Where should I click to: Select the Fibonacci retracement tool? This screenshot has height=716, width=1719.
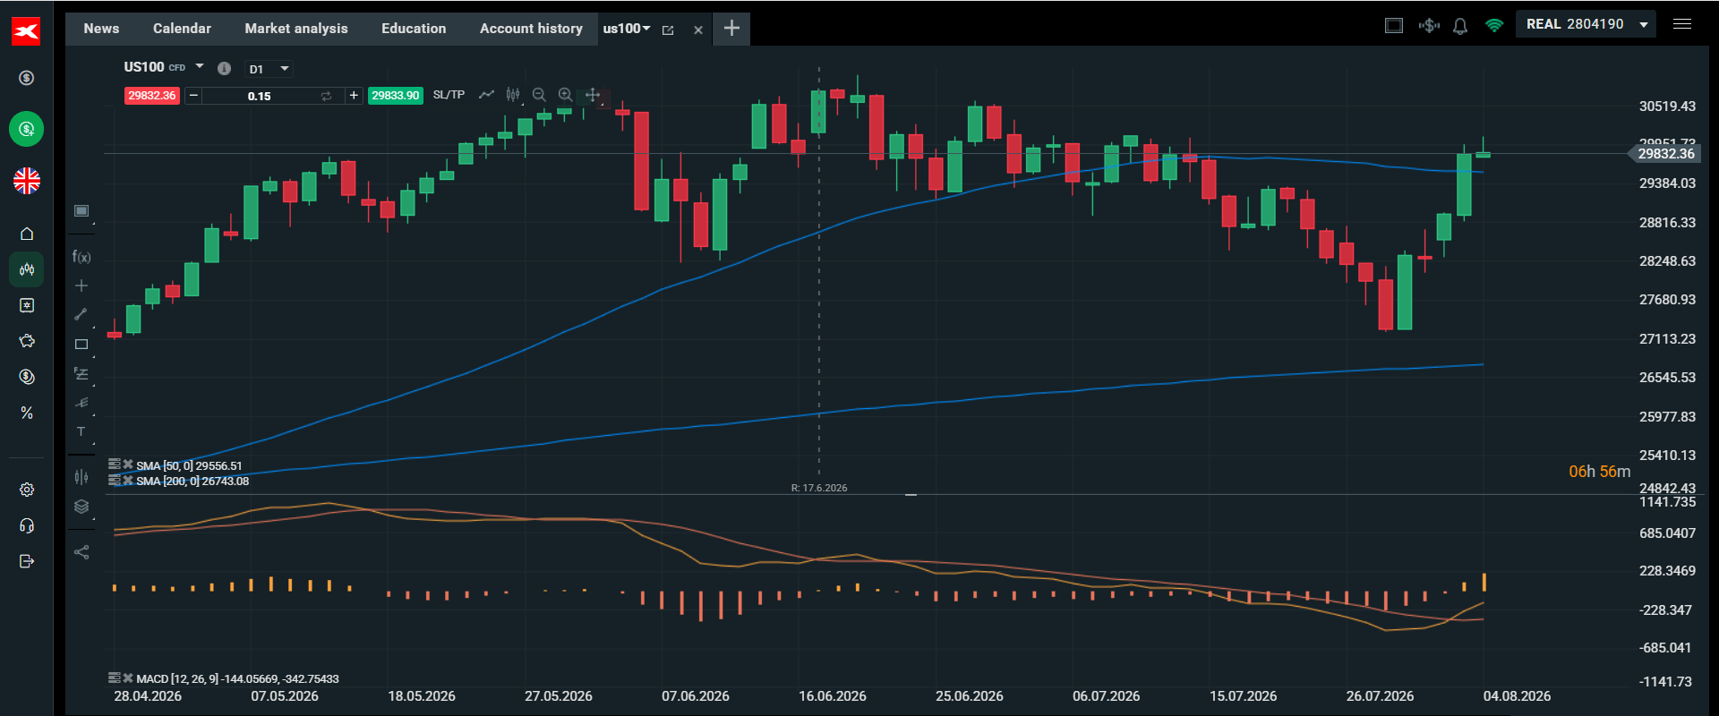click(81, 374)
